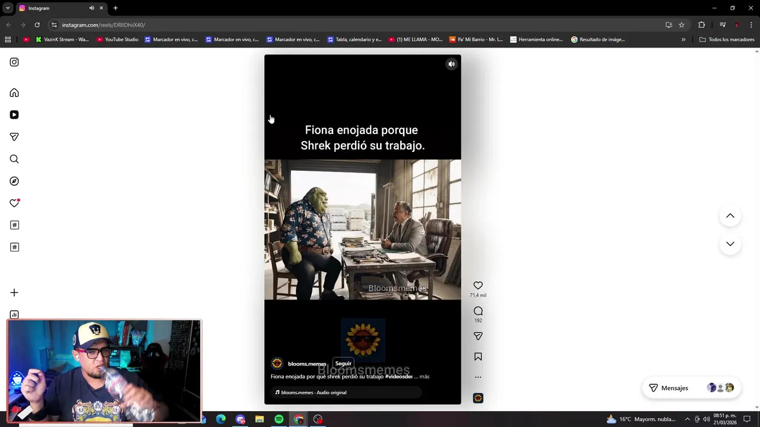
Task: Go to next reel with down chevron
Action: [730, 244]
